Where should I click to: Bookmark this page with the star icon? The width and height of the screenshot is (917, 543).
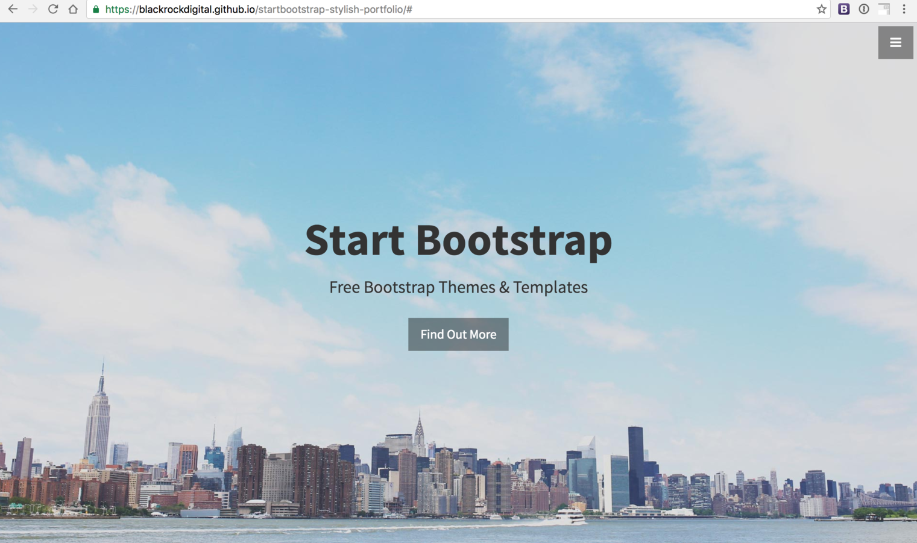coord(821,9)
